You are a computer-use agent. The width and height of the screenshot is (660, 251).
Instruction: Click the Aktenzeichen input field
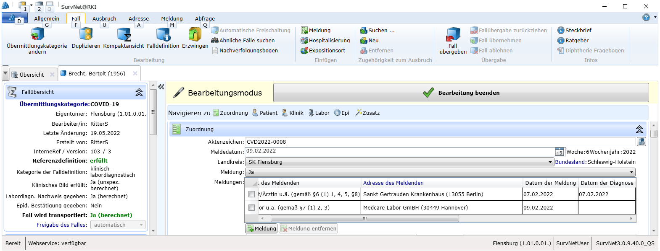coord(439,142)
